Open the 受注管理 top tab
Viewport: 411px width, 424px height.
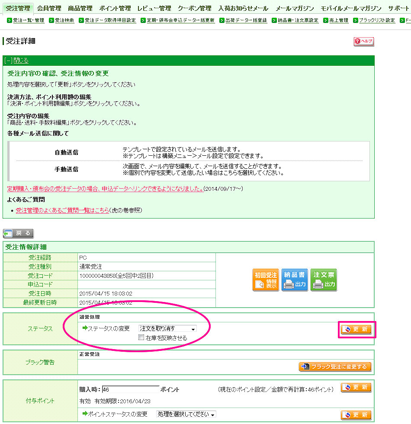(x=18, y=8)
